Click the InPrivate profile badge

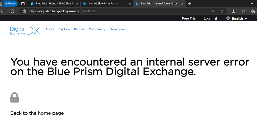tap(9, 4)
